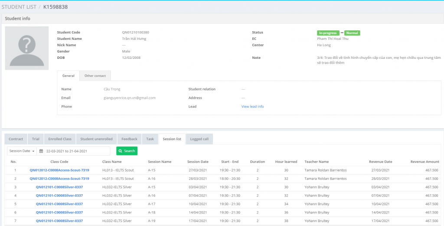444x226 pixels.
Task: Select the Enrolled Class tab
Action: point(60,139)
